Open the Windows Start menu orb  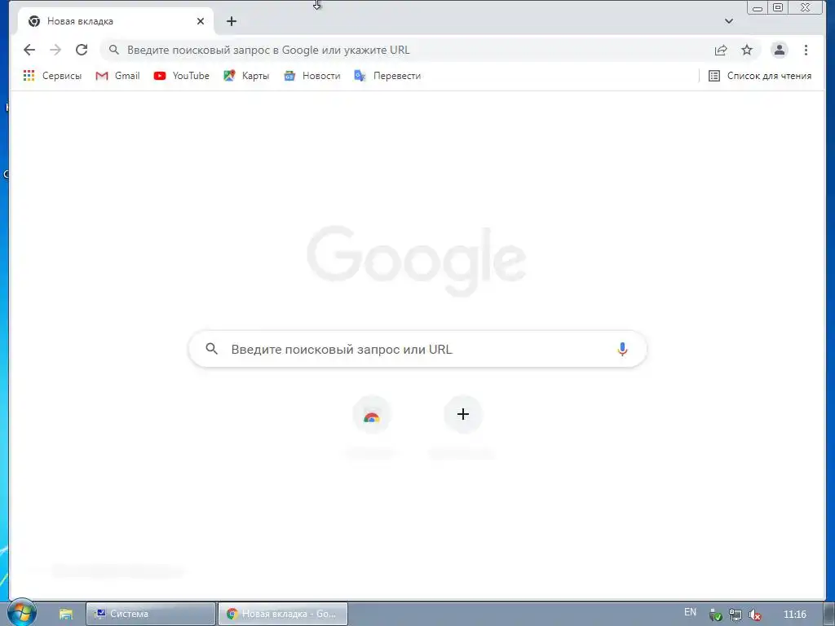click(22, 612)
